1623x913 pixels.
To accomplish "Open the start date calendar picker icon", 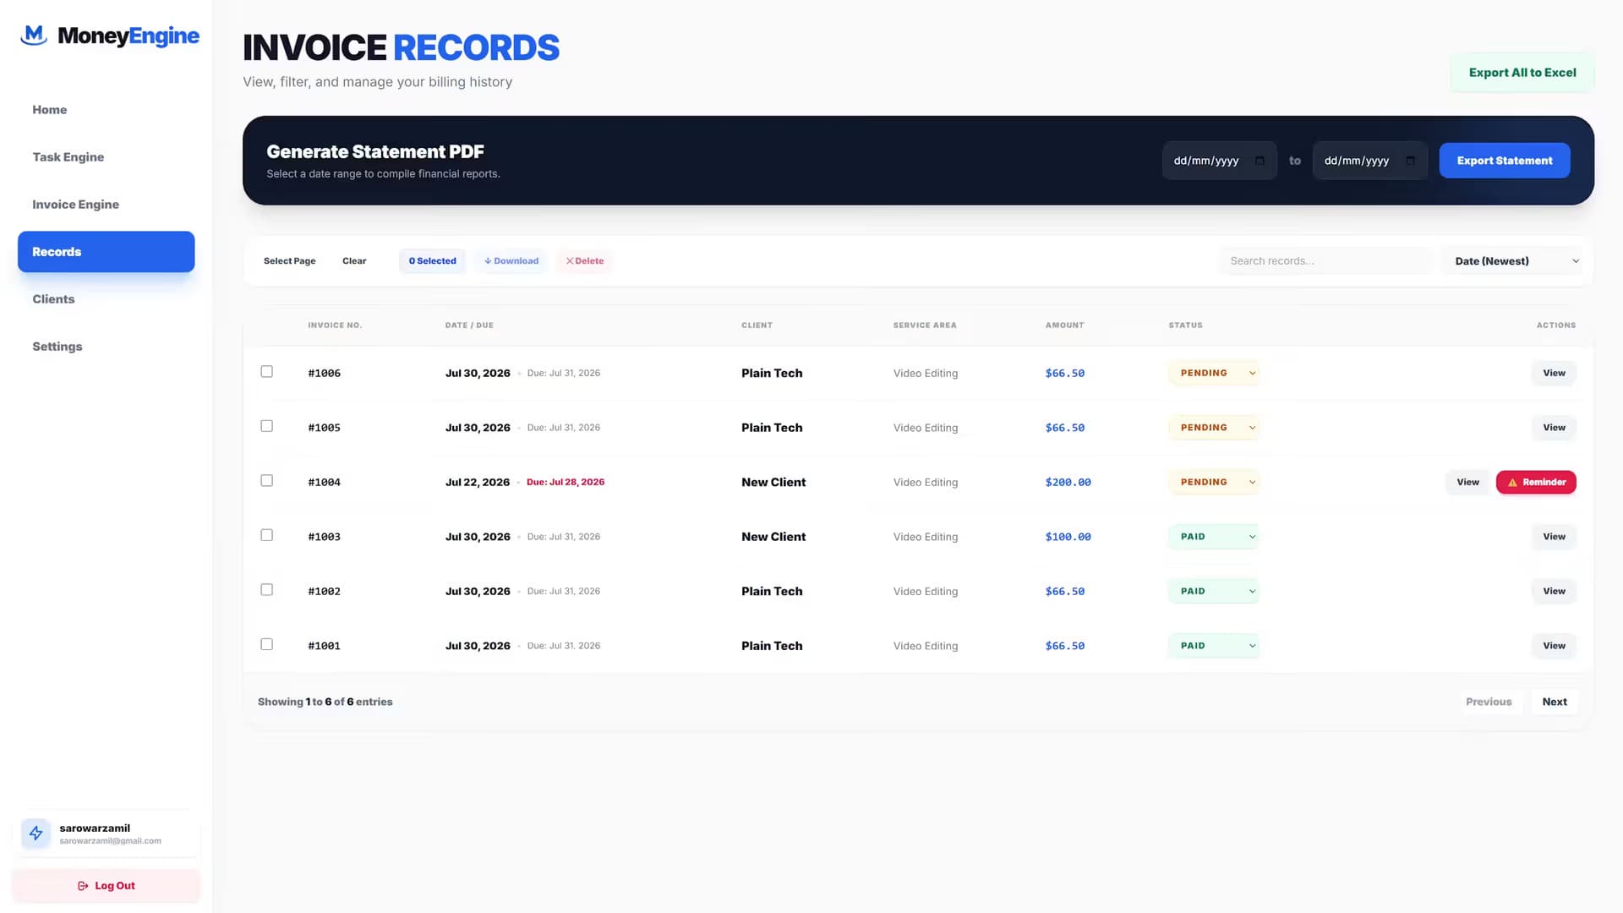I will pyautogui.click(x=1260, y=161).
